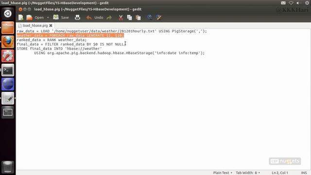Open System Settings from launcher
The image size is (311, 175).
[x=8, y=56]
